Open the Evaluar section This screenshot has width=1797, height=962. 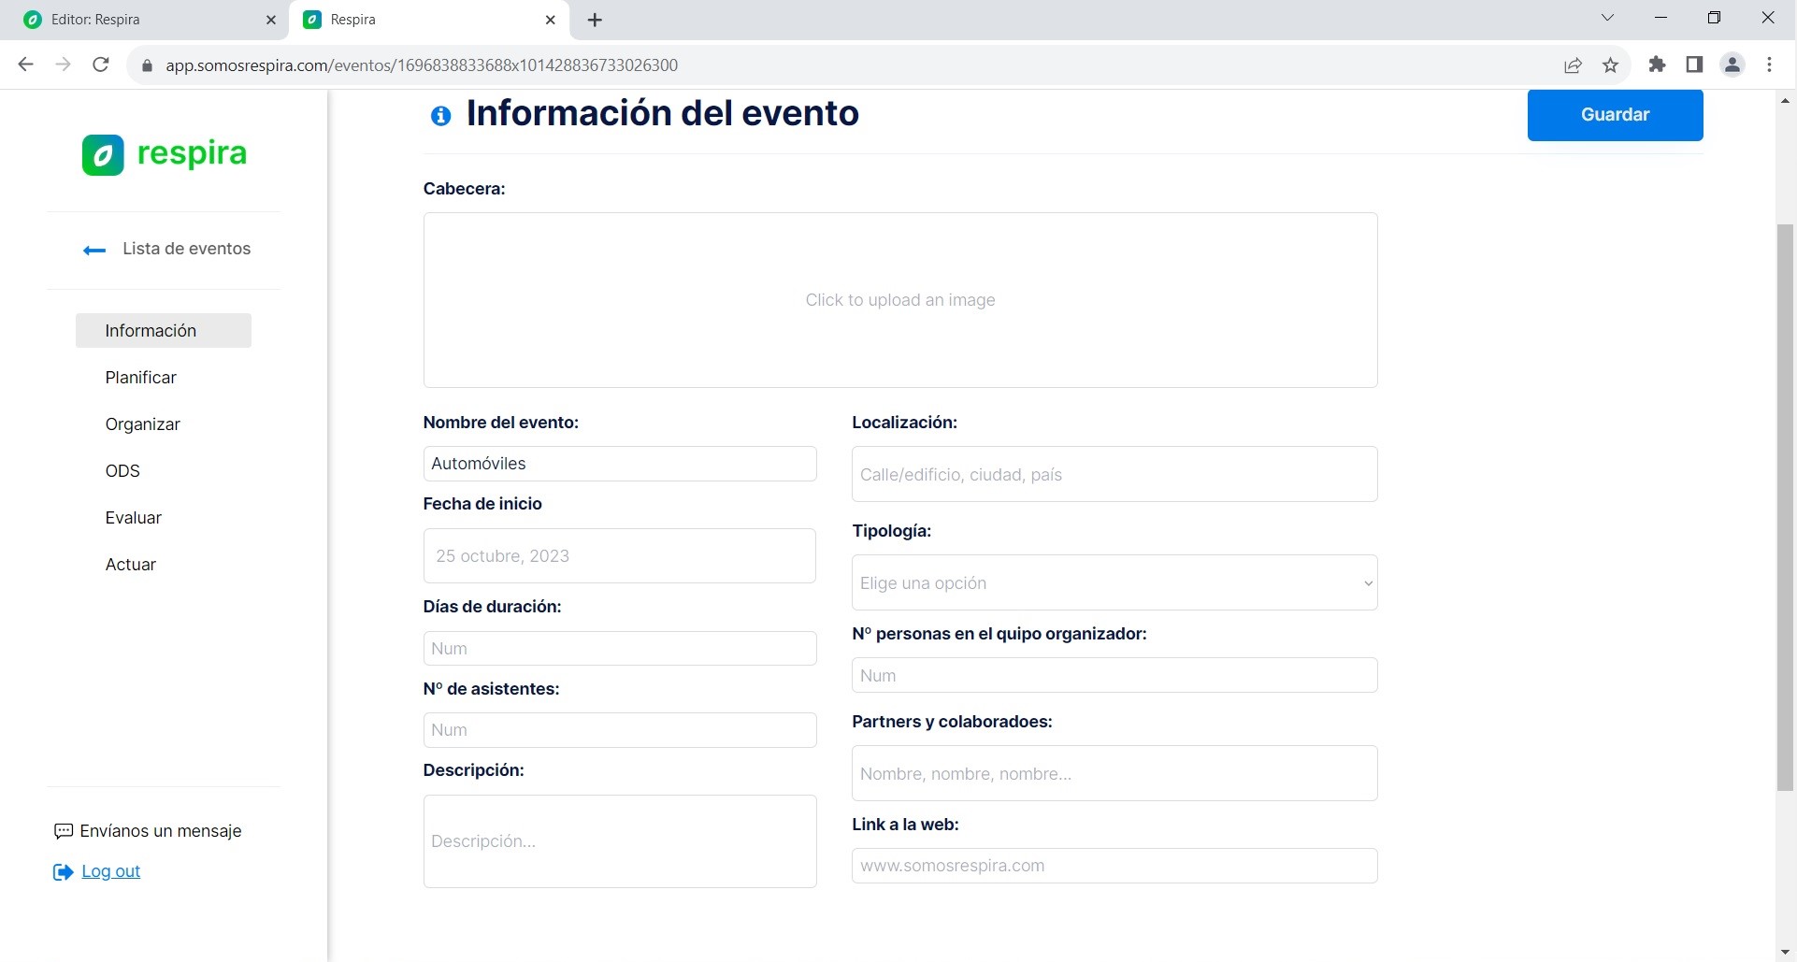point(134,518)
